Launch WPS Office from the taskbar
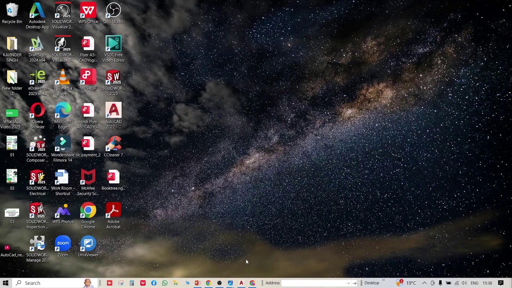Viewport: 512px width, 288px height. click(x=143, y=283)
